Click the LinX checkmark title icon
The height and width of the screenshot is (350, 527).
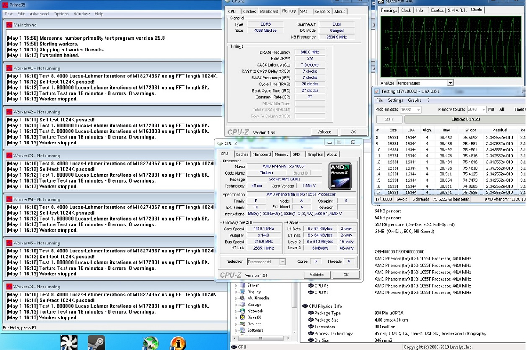[x=377, y=91]
